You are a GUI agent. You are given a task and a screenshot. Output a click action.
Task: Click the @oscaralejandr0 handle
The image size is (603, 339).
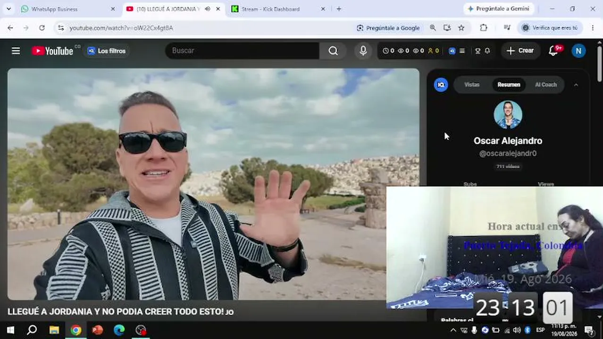(x=508, y=153)
